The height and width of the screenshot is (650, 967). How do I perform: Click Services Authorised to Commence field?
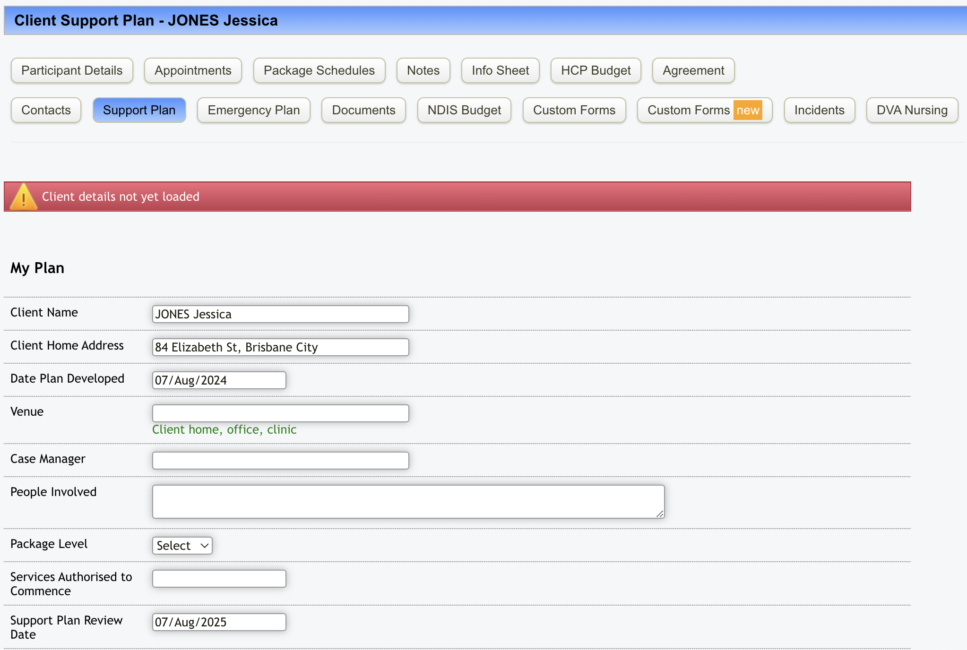(219, 579)
